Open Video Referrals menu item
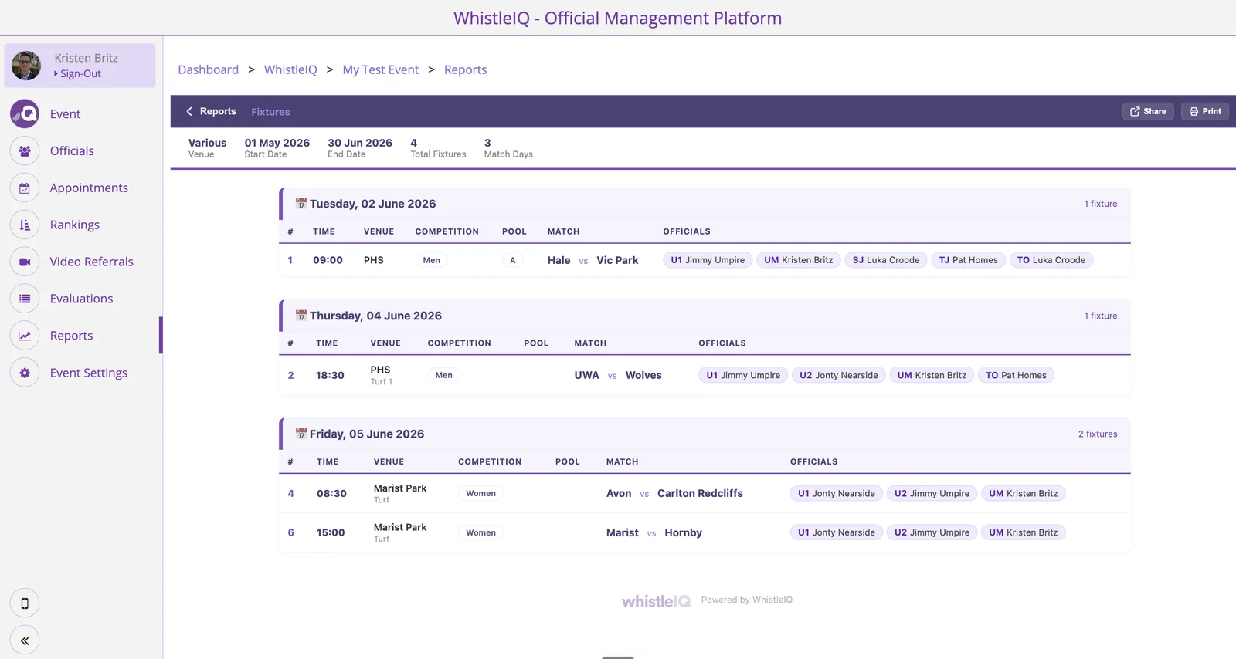This screenshot has height=659, width=1236. pyautogui.click(x=92, y=262)
